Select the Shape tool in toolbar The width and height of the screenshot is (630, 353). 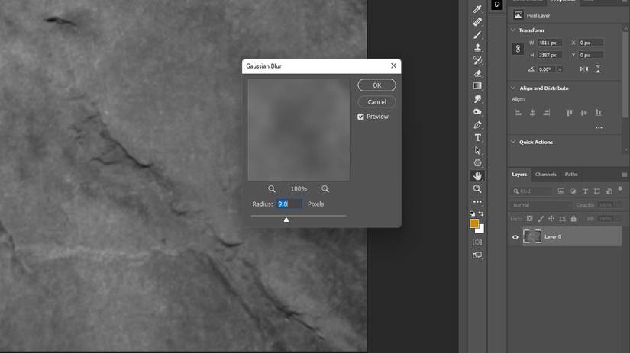(x=477, y=163)
